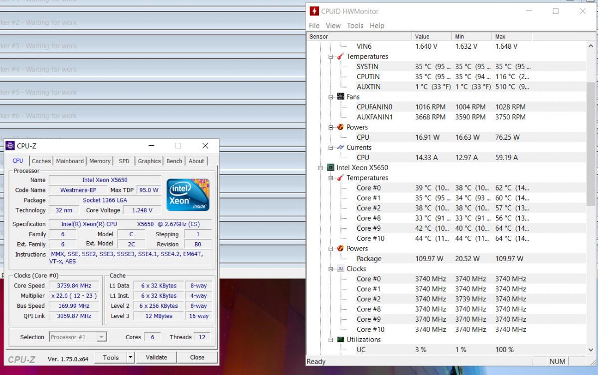Click Worker #2 waiting row in background window

[152, 22]
